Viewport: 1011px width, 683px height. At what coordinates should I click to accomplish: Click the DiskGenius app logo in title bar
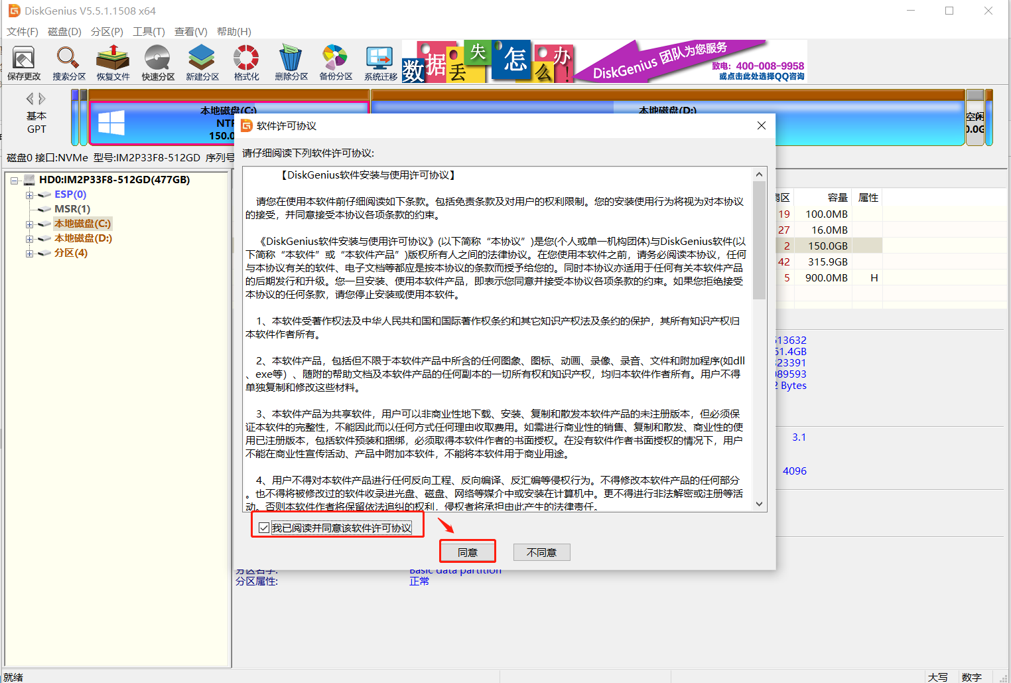pos(14,11)
